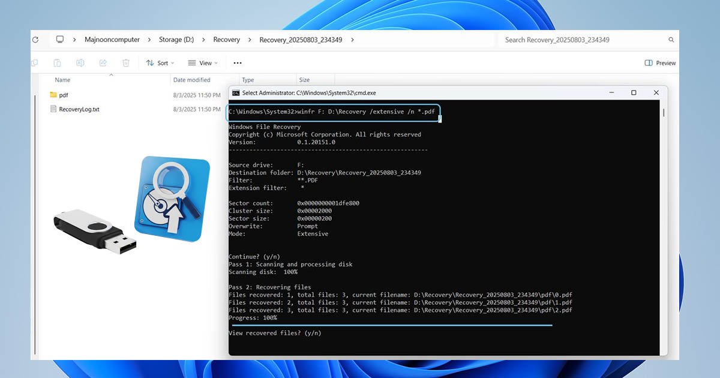Image resolution: width=720 pixels, height=378 pixels.
Task: Close the cmd.exe window
Action: 656,93
